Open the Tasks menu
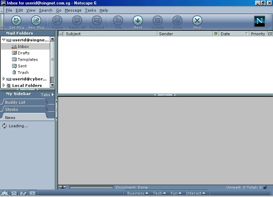The width and height of the screenshot is (273, 197). 90,10
